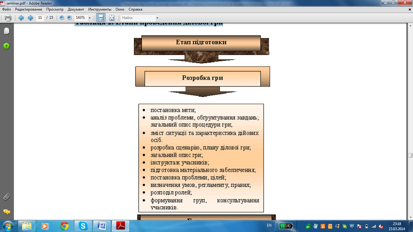This screenshot has height=232, width=413.
Task: Click the power battery tray icon
Action: 366,226
